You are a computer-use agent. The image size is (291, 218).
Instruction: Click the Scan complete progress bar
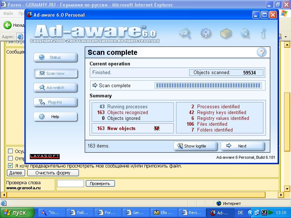click(x=208, y=85)
